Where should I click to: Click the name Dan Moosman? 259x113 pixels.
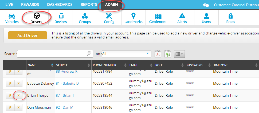point(39,108)
